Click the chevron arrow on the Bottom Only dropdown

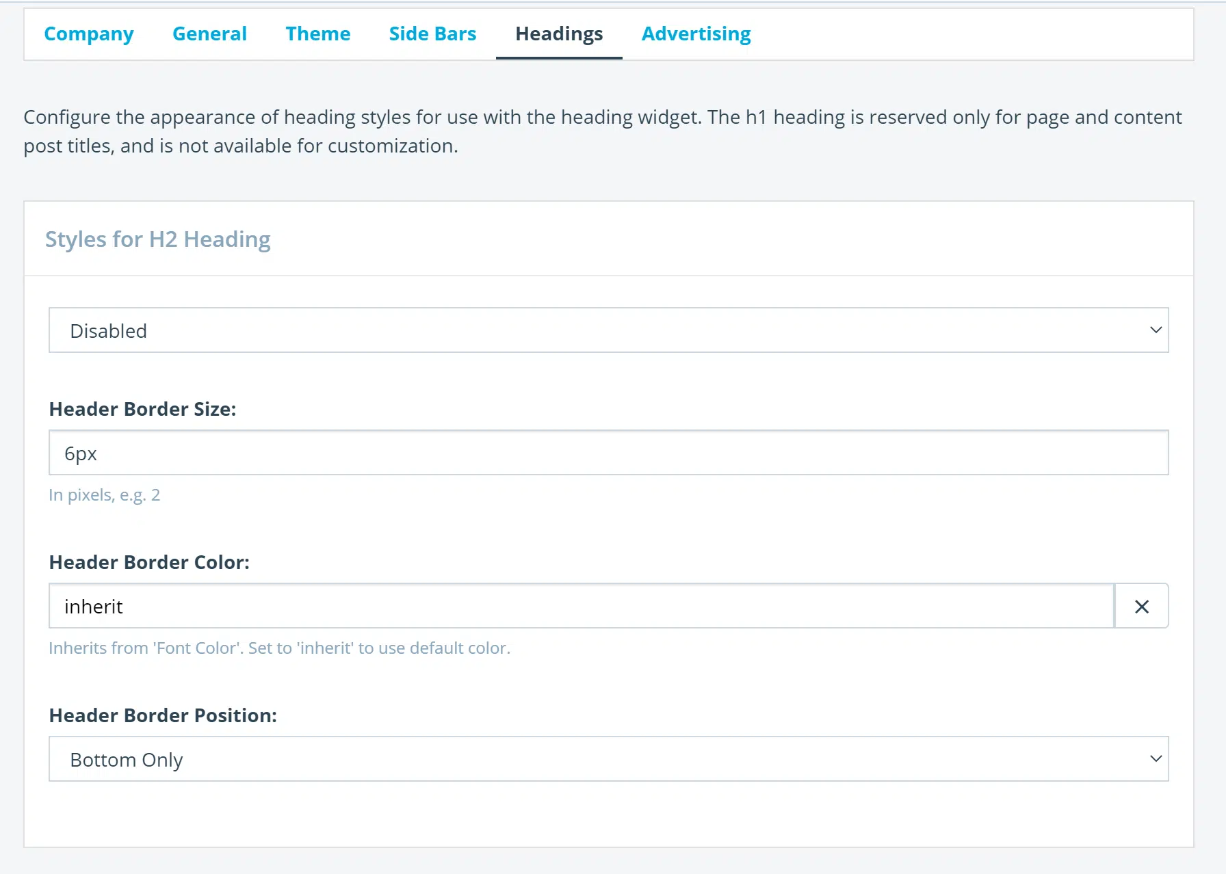[1156, 759]
